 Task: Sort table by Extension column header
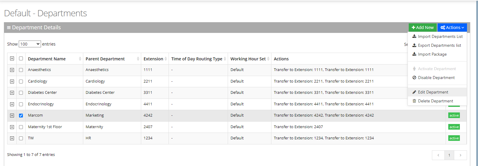pyautogui.click(x=153, y=59)
